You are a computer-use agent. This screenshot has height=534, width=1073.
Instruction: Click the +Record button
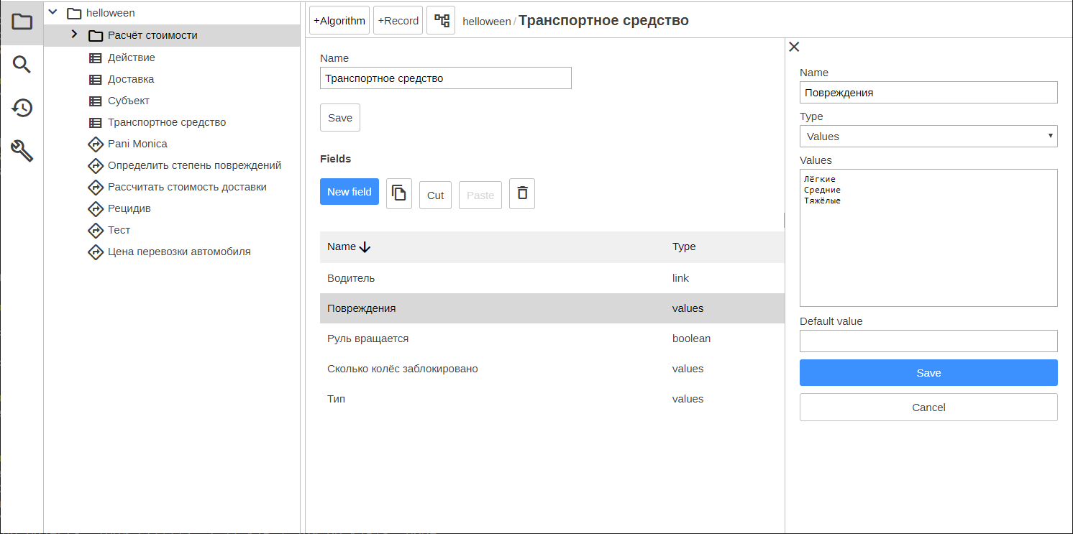[398, 21]
